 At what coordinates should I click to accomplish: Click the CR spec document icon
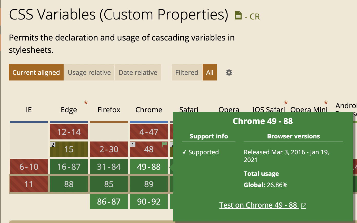[x=238, y=16]
